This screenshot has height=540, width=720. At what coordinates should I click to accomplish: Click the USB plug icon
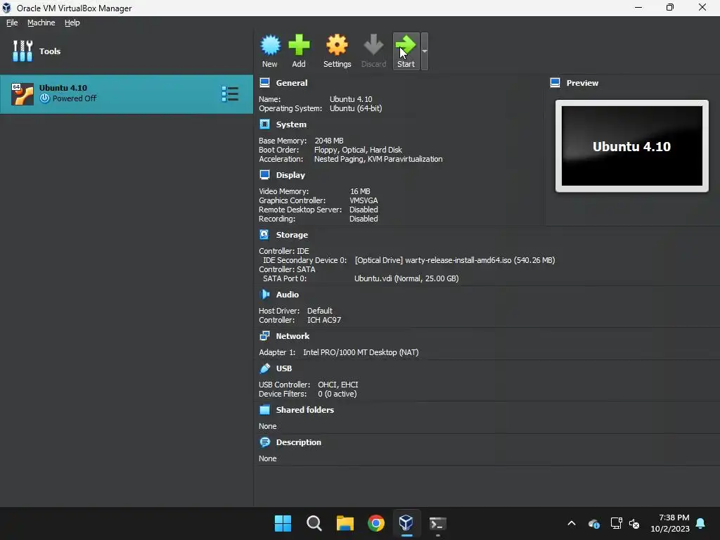tap(264, 368)
